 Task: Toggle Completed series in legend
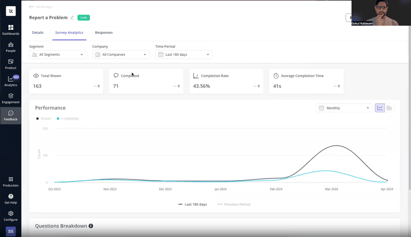[x=68, y=118]
